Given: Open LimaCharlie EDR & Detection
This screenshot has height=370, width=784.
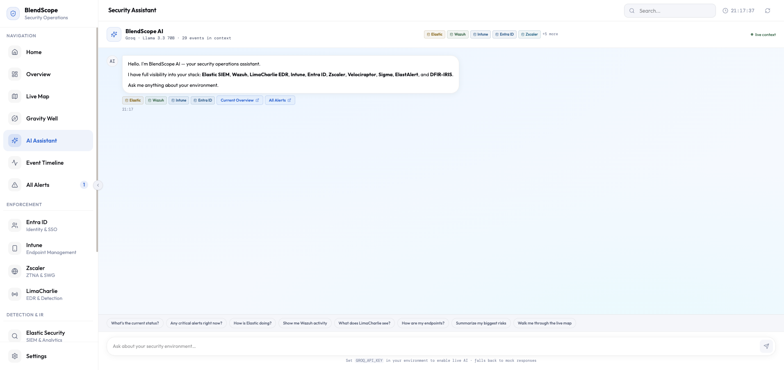Looking at the screenshot, I should pos(48,294).
